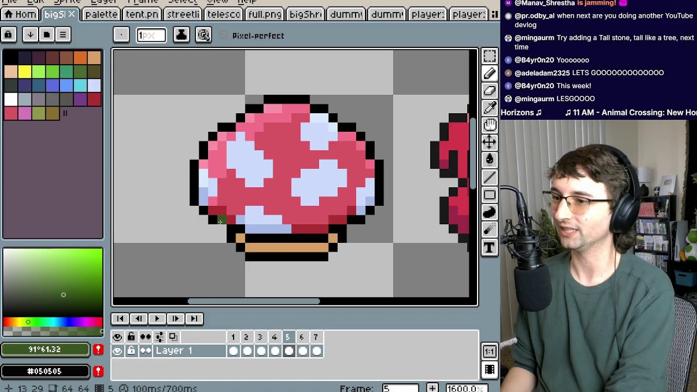
Task: Play the animation
Action: (157, 318)
